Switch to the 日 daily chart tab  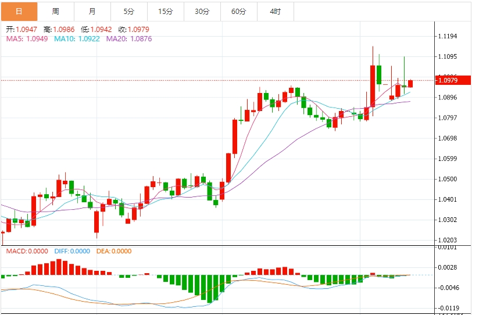point(19,12)
